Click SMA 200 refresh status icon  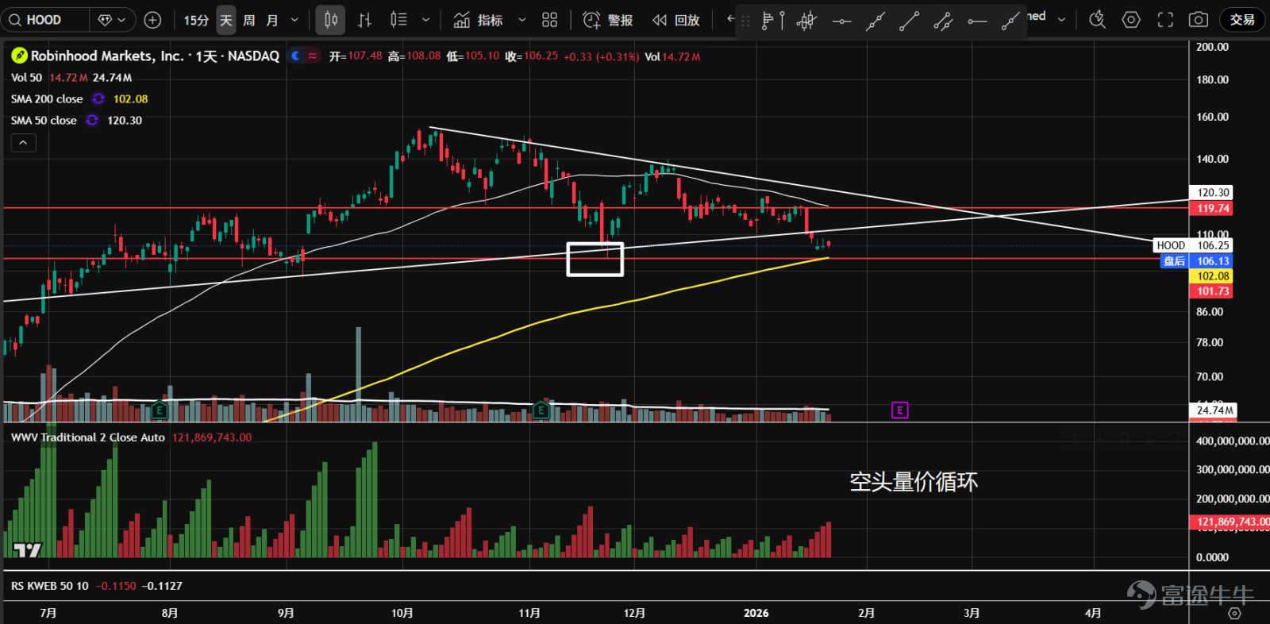(98, 98)
